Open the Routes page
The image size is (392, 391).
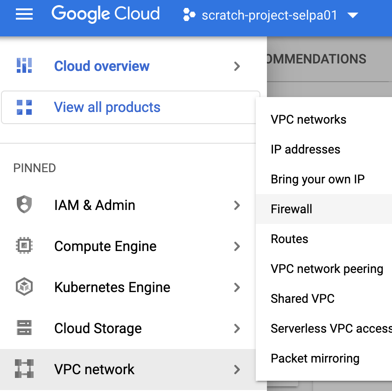point(289,239)
